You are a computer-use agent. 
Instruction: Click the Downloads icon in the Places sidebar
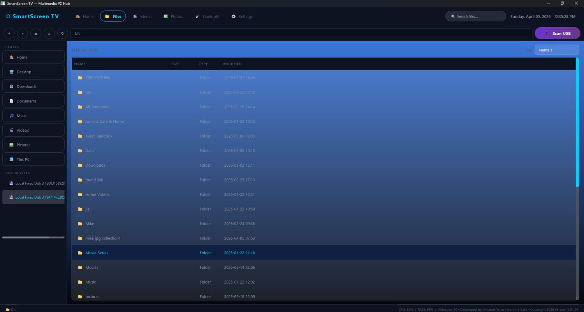click(12, 86)
